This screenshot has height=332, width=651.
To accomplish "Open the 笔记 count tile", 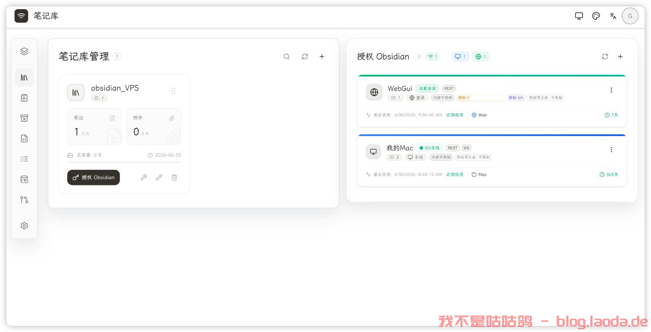I will (x=94, y=127).
